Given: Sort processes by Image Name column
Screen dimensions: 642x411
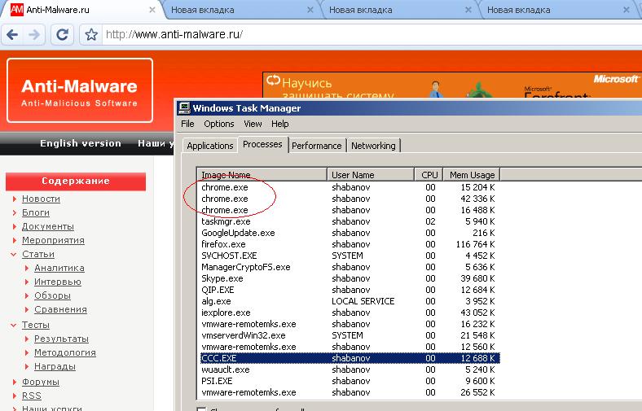Looking at the screenshot, I should 262,175.
